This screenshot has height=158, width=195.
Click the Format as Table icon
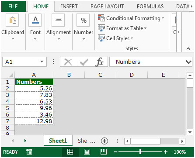click(101, 28)
